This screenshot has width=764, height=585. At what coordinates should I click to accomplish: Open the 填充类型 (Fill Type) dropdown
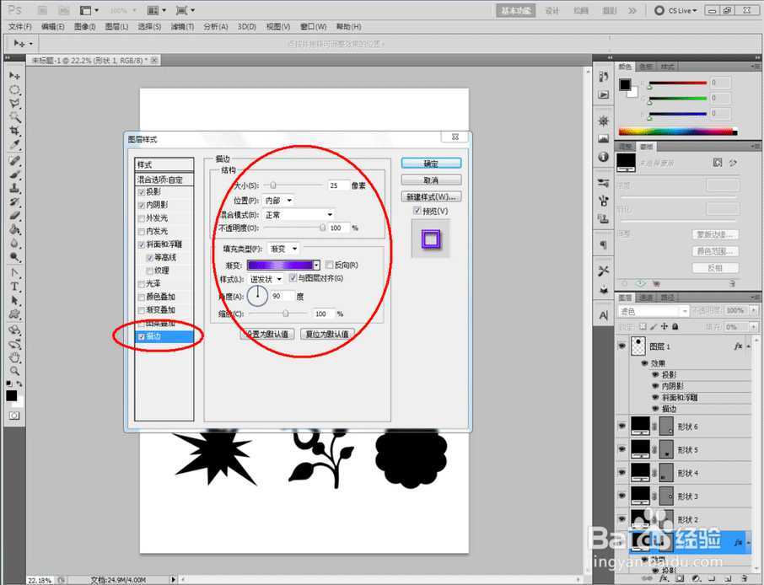283,249
